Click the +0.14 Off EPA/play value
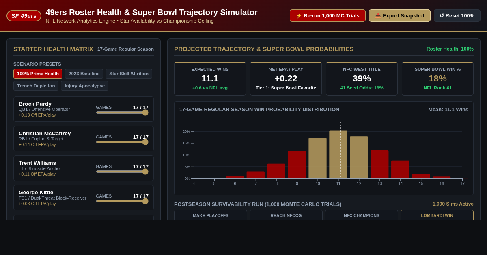 pyautogui.click(x=37, y=144)
